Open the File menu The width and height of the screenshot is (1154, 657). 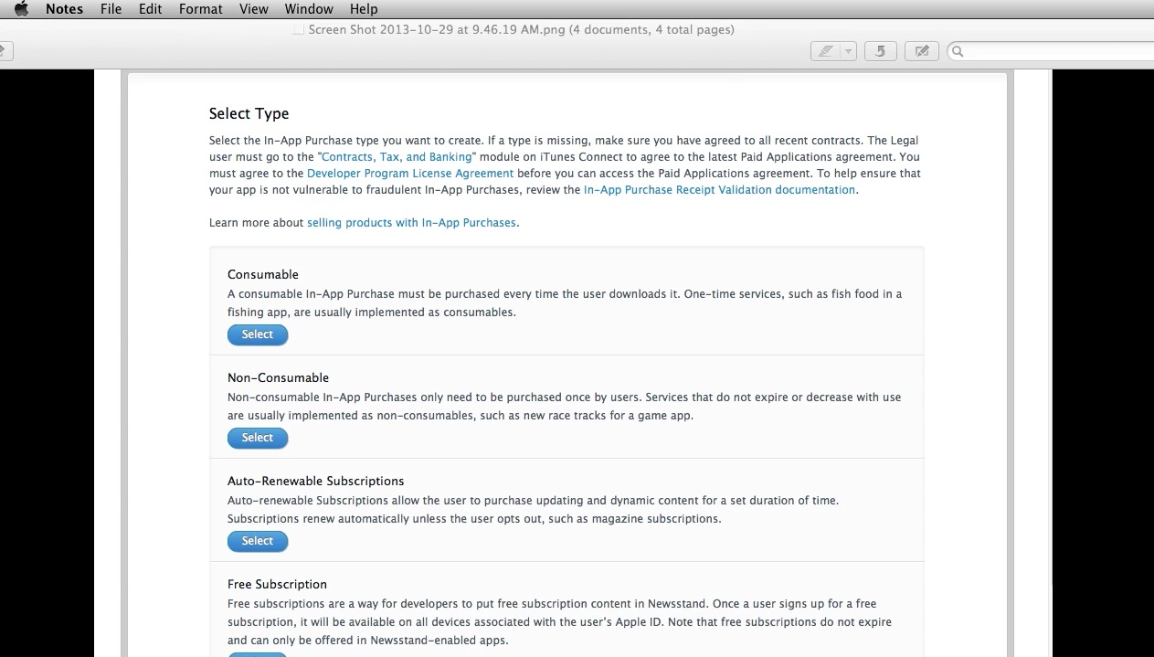click(x=111, y=9)
